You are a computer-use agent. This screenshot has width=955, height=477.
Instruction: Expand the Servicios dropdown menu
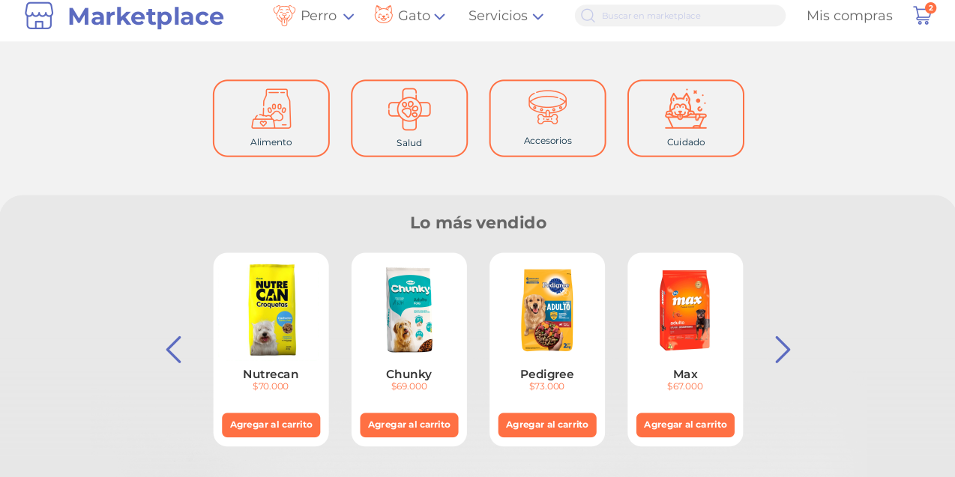point(506,16)
